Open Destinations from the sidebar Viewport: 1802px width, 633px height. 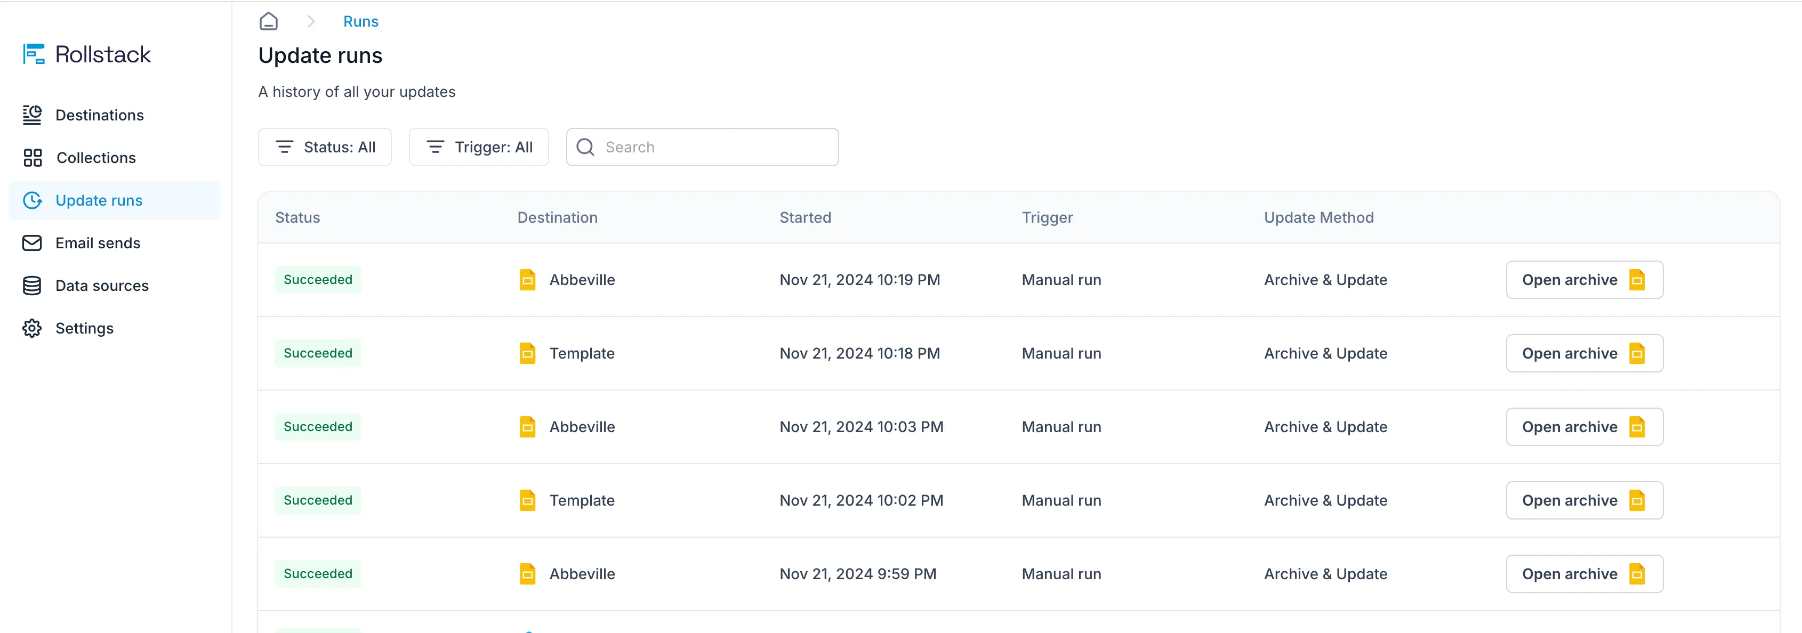click(99, 116)
